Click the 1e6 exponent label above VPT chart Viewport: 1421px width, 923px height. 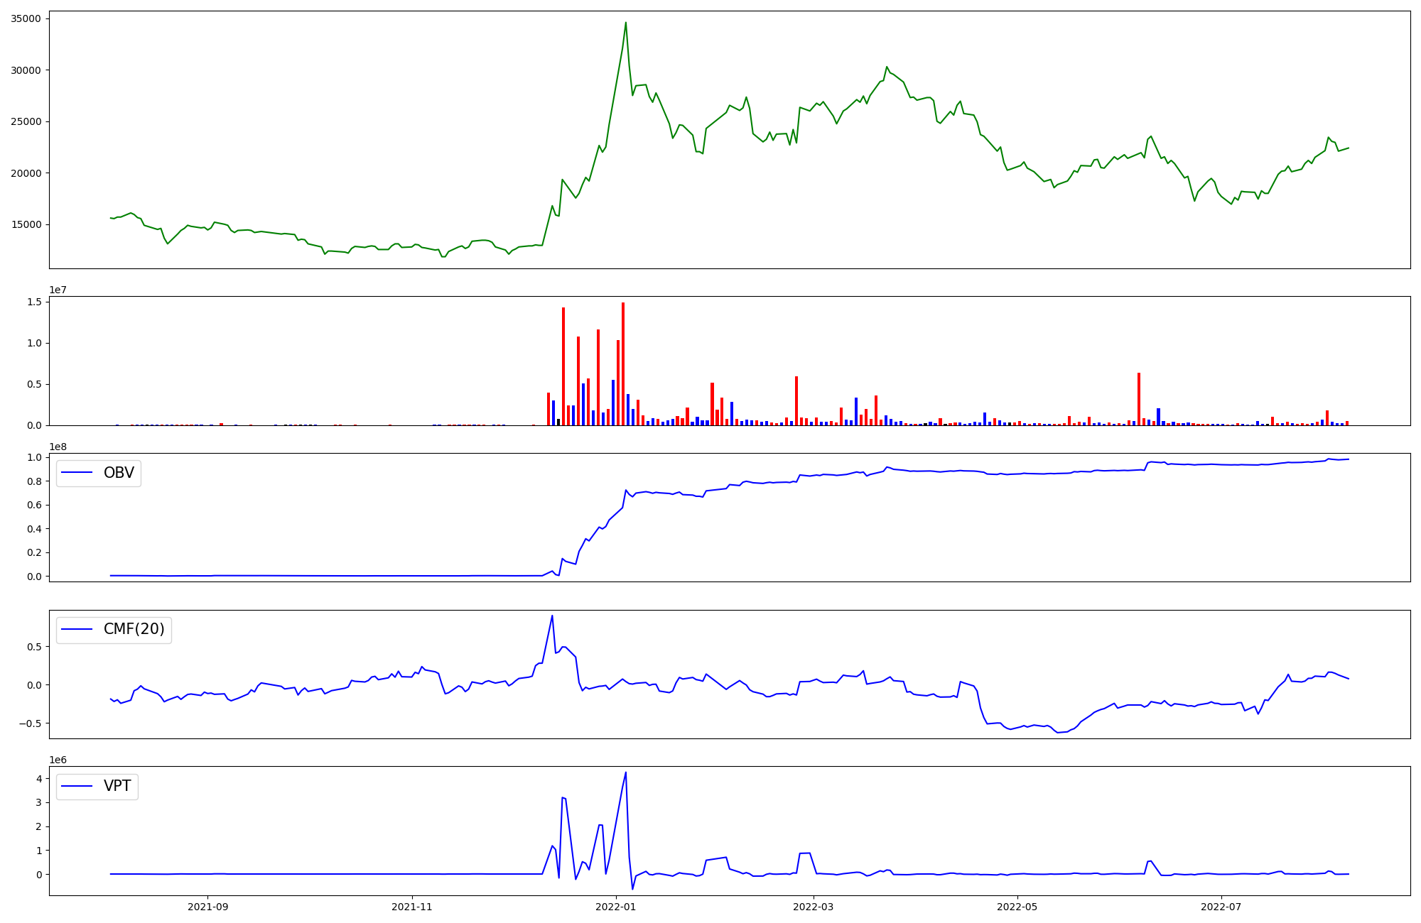pos(59,760)
